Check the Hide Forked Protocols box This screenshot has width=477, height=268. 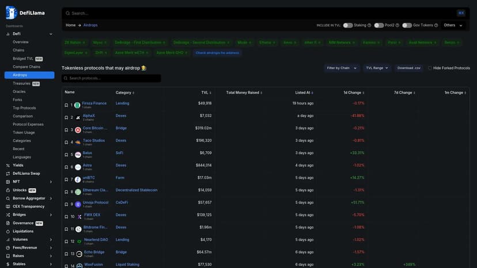tap(430, 68)
